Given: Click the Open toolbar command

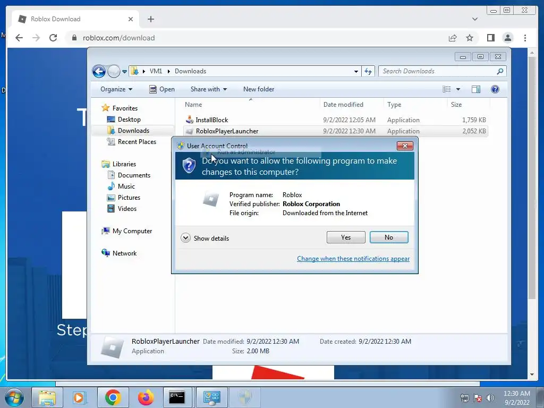Looking at the screenshot, I should (x=162, y=89).
